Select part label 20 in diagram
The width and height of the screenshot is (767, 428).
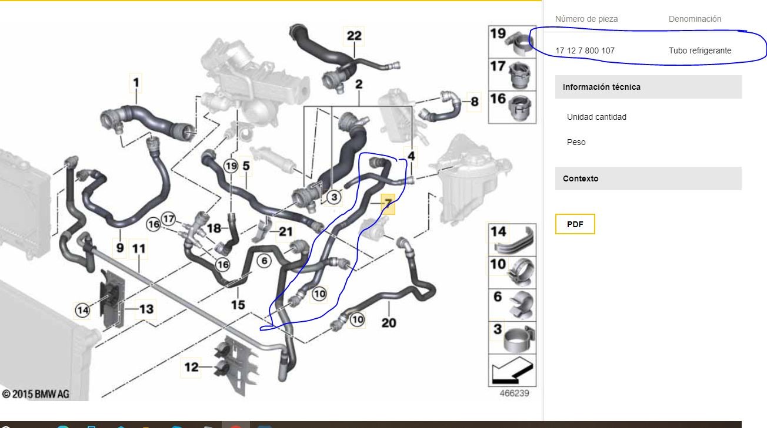click(389, 322)
